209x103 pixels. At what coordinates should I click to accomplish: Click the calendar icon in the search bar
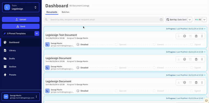click(x=161, y=20)
